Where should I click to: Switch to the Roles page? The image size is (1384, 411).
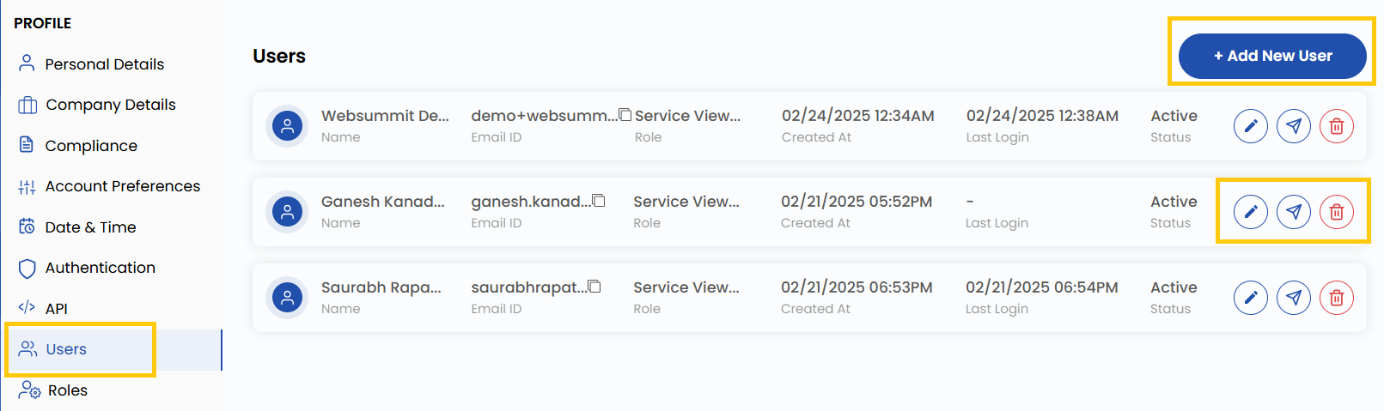click(x=67, y=390)
